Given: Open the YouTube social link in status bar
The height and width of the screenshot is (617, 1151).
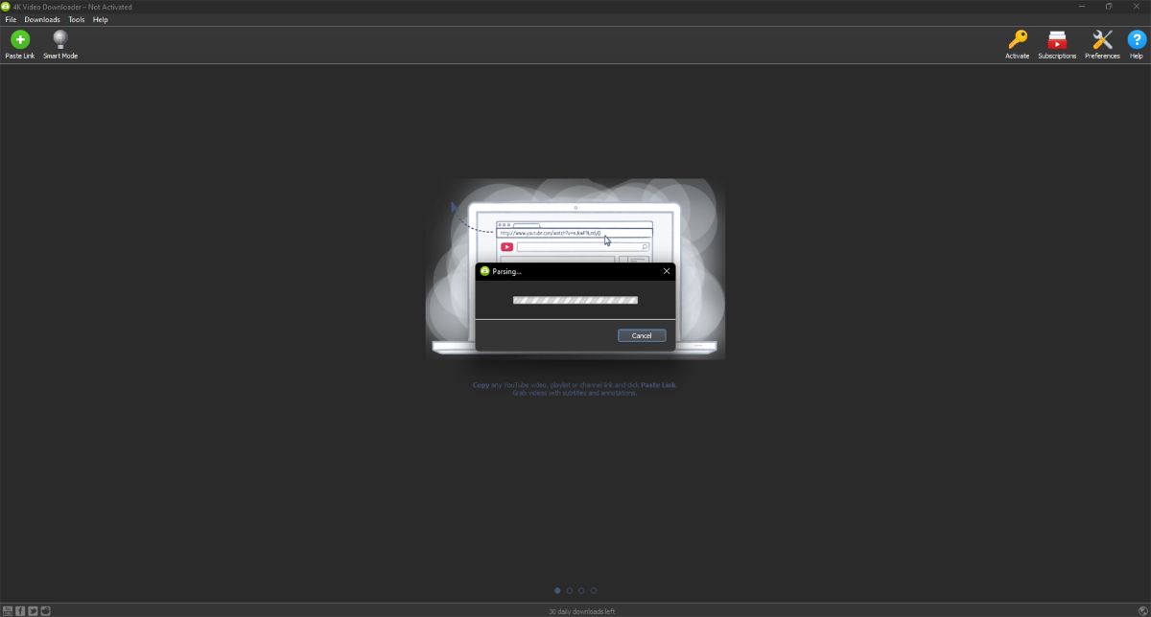Looking at the screenshot, I should click(8, 610).
